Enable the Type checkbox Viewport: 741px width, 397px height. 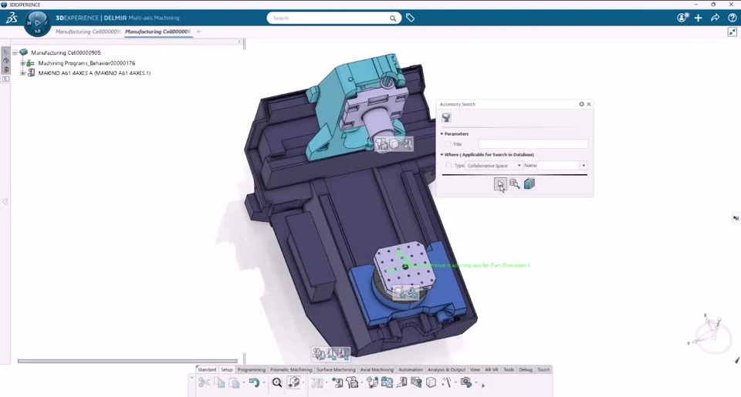pyautogui.click(x=448, y=165)
